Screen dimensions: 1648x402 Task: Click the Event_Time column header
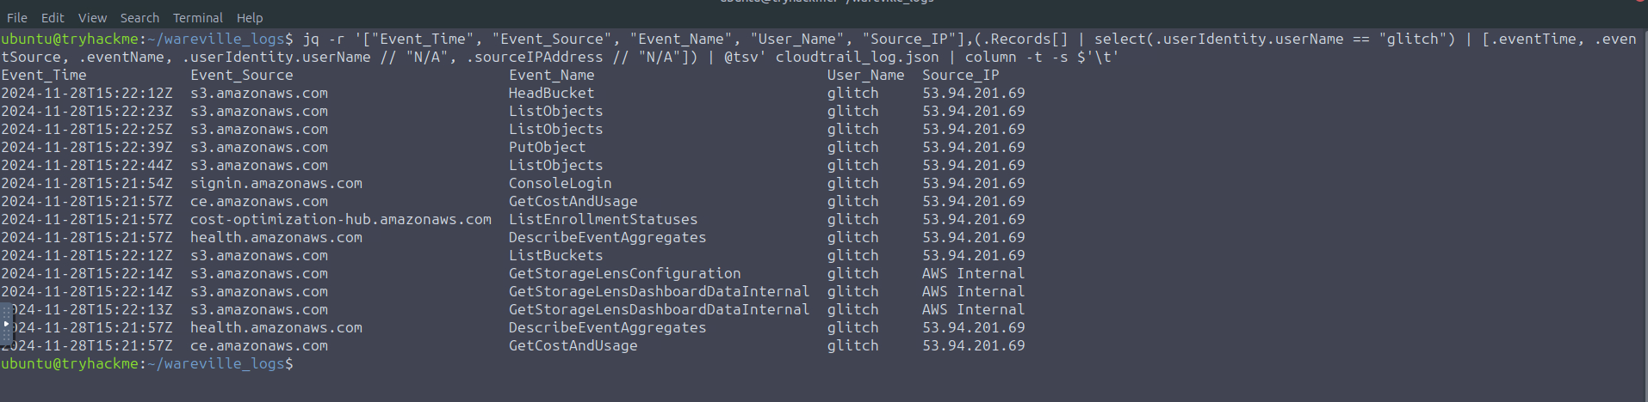(x=44, y=76)
